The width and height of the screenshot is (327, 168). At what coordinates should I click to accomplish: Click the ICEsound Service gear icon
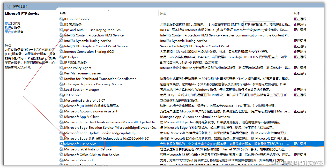[61, 19]
